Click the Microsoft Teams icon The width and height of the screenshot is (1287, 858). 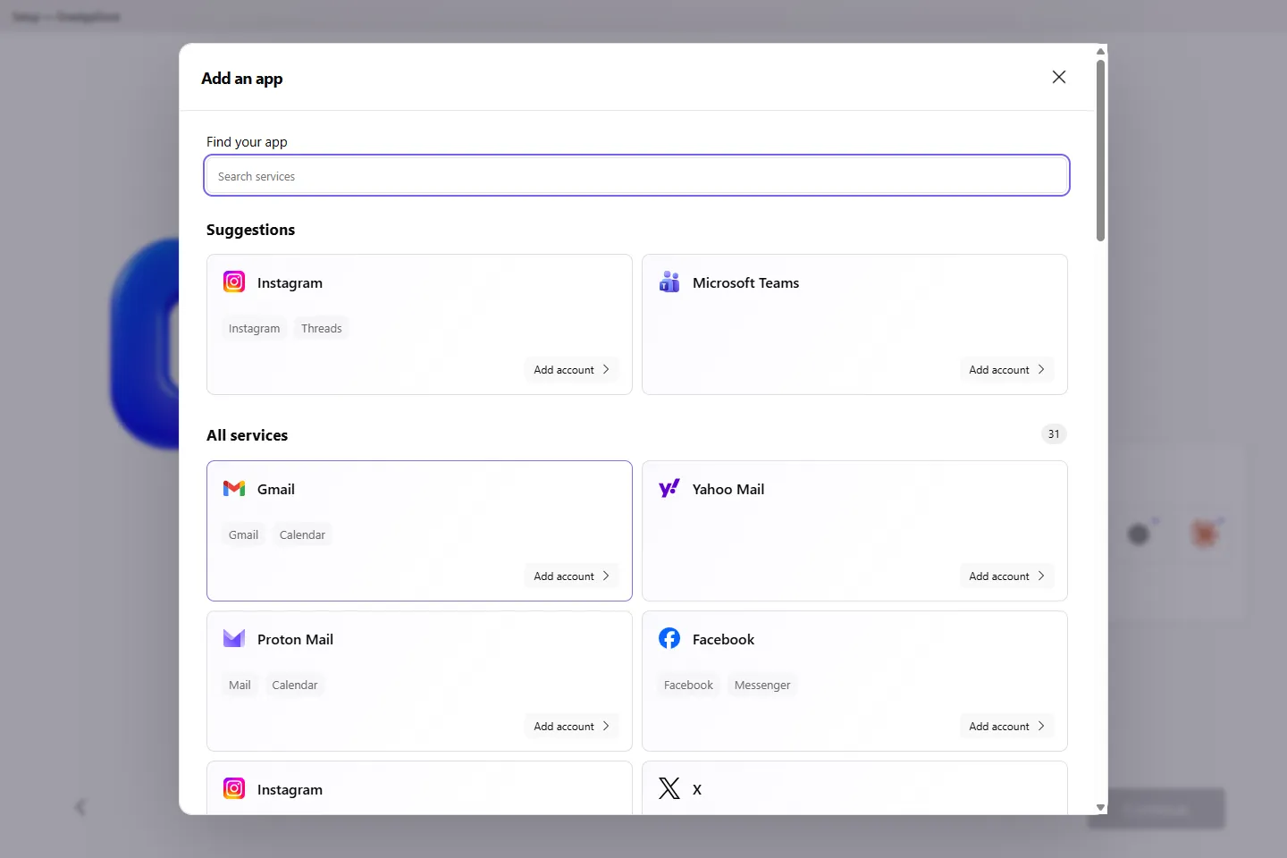pos(669,282)
